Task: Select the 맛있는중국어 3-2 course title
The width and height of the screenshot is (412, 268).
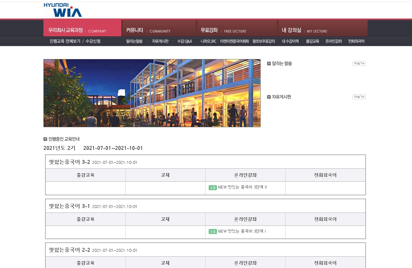Action: point(70,162)
